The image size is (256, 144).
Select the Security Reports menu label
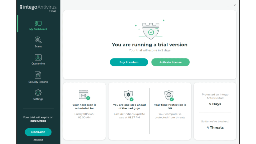38,82
